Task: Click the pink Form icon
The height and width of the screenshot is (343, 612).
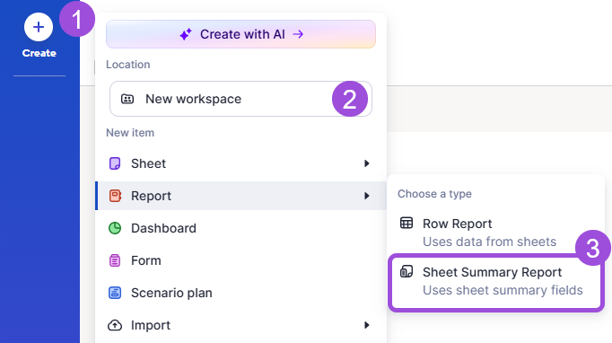Action: [x=115, y=260]
